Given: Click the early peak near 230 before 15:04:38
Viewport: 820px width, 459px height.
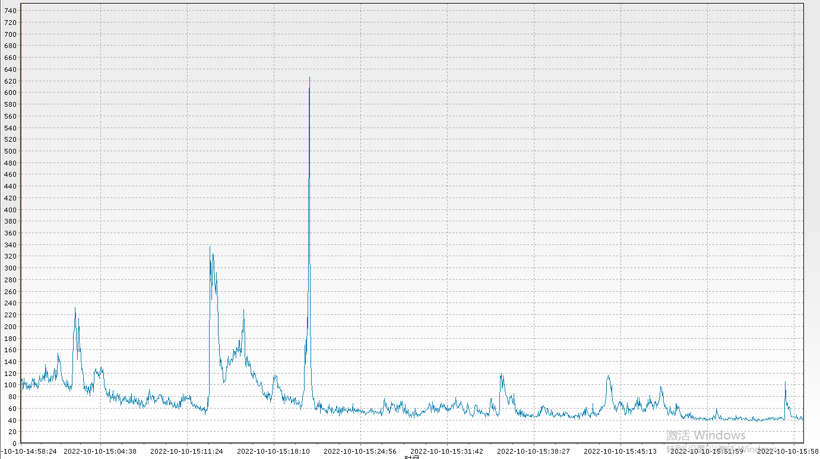Looking at the screenshot, I should click(x=75, y=309).
